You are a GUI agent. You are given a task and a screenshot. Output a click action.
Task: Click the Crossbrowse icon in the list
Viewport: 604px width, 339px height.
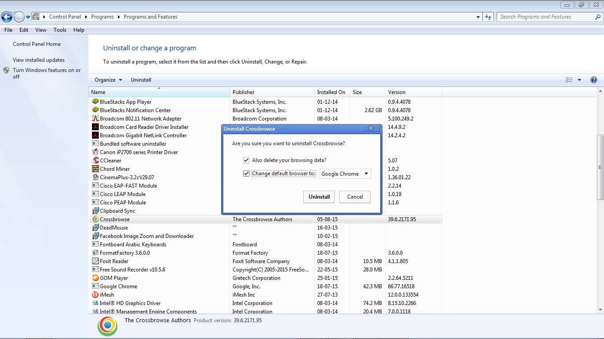[96, 219]
